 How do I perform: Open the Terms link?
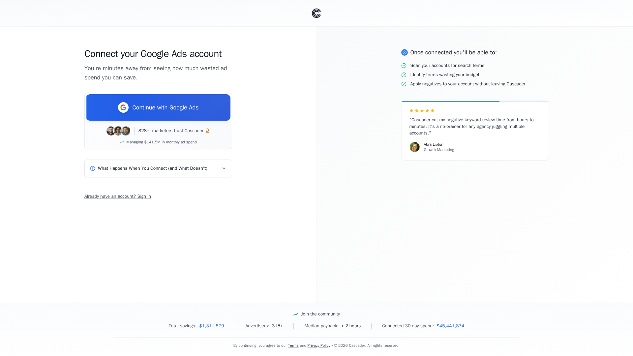click(293, 345)
